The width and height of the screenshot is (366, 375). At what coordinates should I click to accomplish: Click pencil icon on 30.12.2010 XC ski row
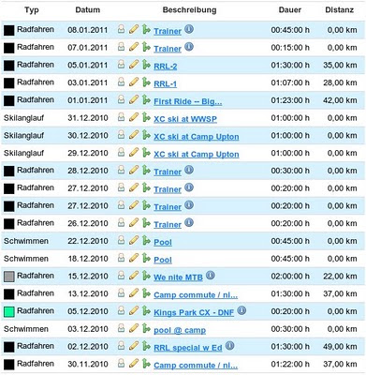(x=134, y=135)
